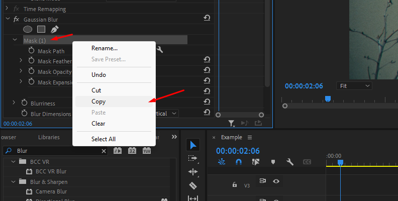
Task: Open Example sequence panel menu
Action: point(250,137)
